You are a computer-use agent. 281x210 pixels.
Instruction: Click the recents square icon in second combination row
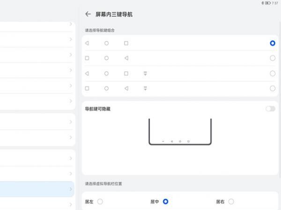pyautogui.click(x=87, y=58)
